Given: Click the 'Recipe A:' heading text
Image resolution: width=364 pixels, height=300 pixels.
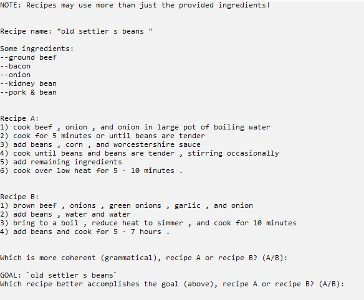Looking at the screenshot, I should click(x=19, y=118).
